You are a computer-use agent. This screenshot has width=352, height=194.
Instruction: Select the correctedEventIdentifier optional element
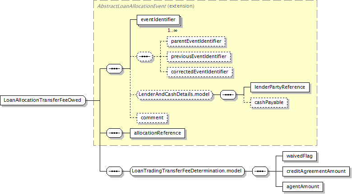[x=199, y=72]
